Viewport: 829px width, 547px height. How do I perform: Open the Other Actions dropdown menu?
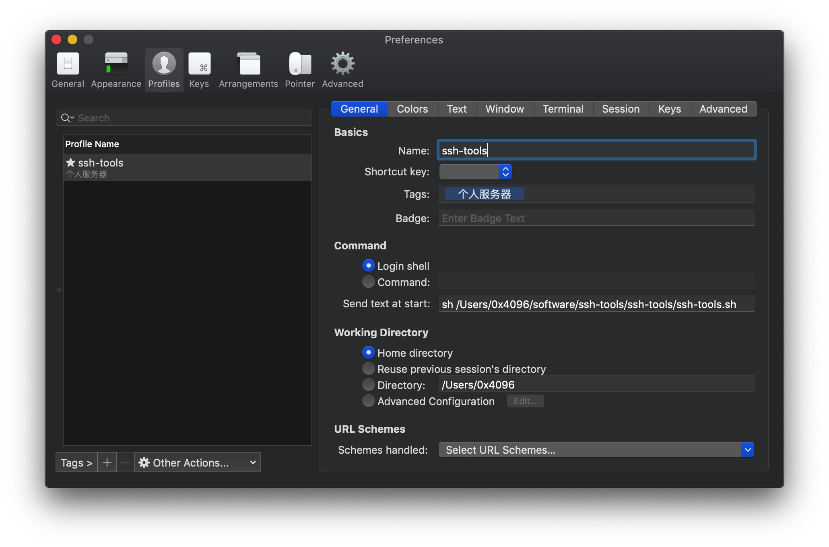(x=197, y=463)
